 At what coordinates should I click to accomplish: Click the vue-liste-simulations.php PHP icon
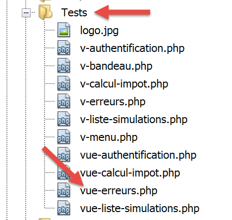(64, 208)
